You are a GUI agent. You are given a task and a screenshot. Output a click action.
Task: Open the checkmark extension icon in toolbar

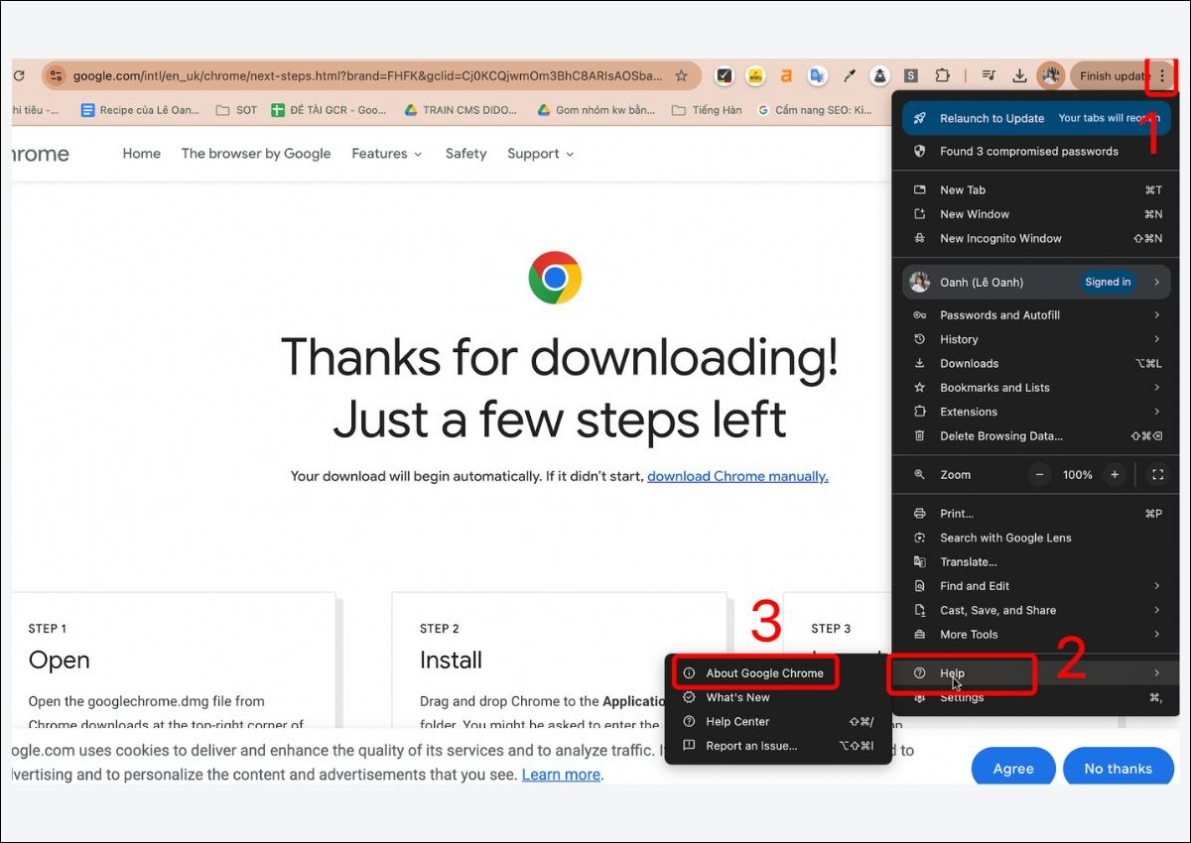point(725,75)
